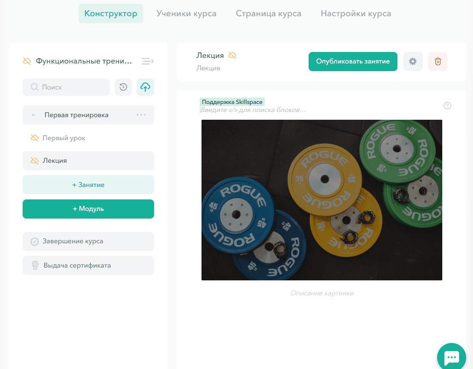Click the unpublished icon beside sidebar Лекция

click(x=35, y=161)
